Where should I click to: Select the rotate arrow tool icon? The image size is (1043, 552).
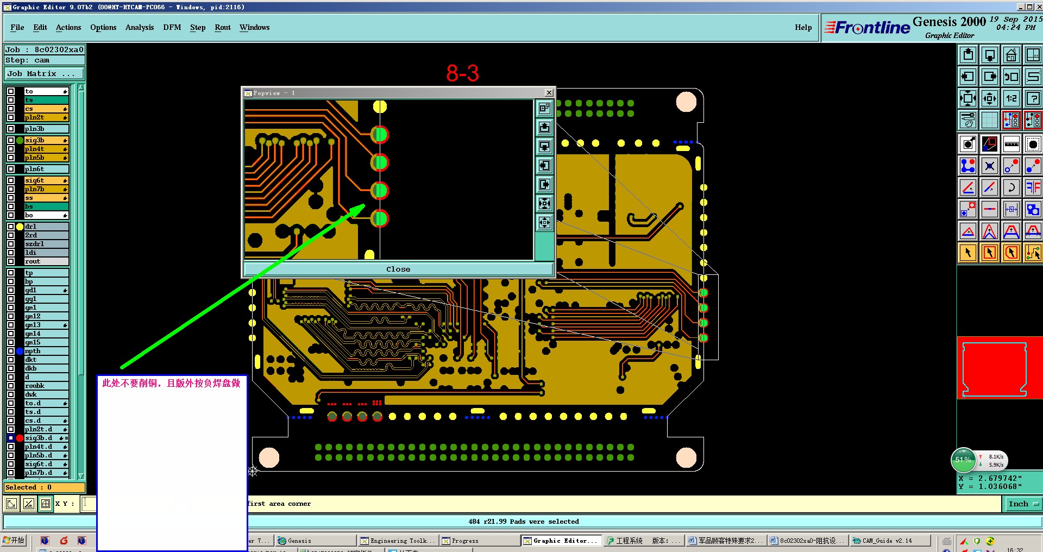(x=1011, y=187)
